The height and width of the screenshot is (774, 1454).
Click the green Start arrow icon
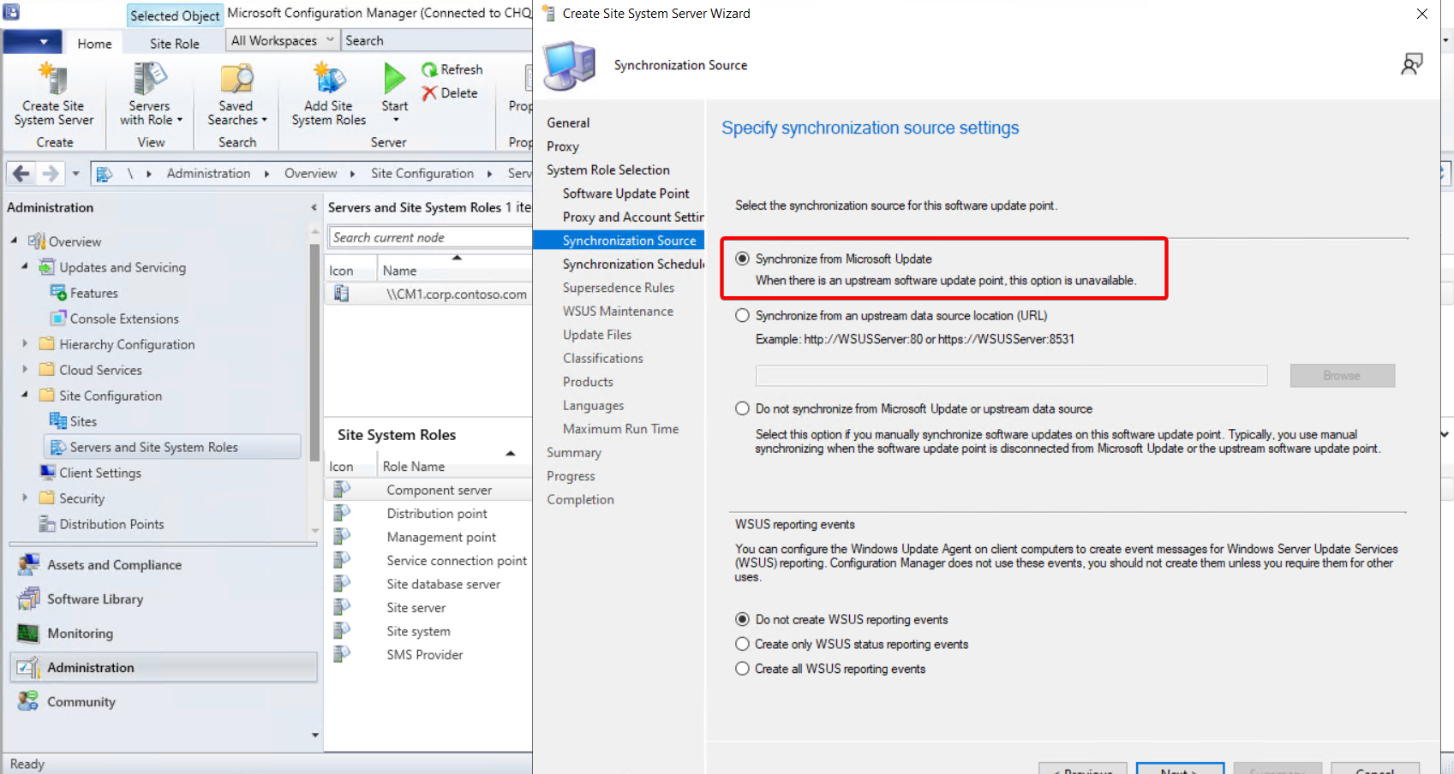tap(394, 79)
